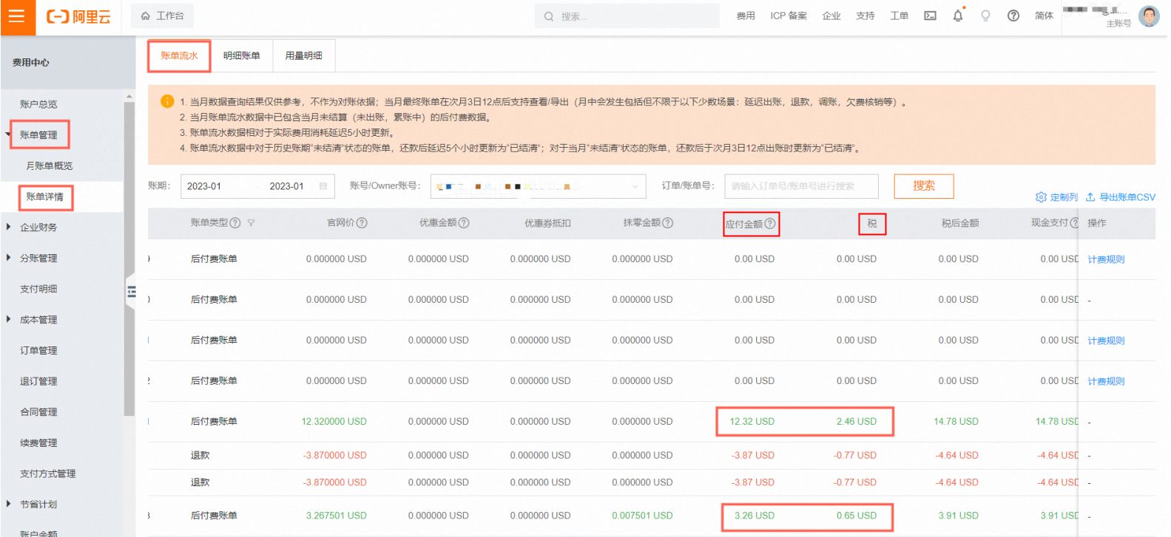Select the 账单流水 tab

(179, 56)
